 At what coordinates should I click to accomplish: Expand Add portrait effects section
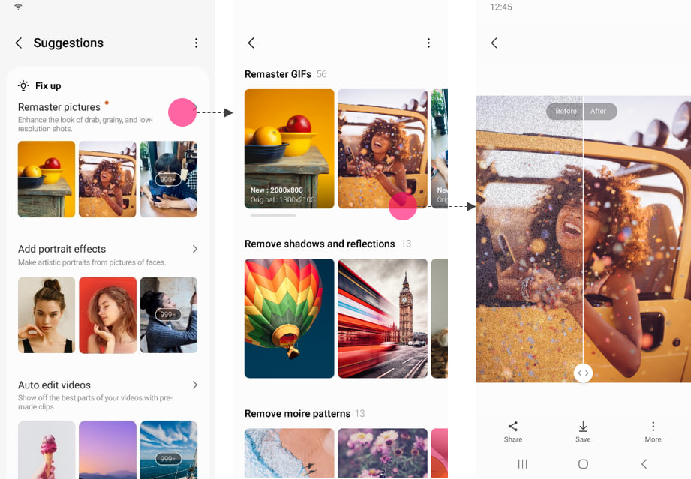click(x=195, y=249)
